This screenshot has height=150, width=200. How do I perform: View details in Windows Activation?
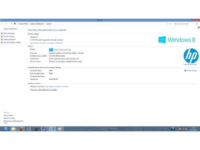[57, 86]
